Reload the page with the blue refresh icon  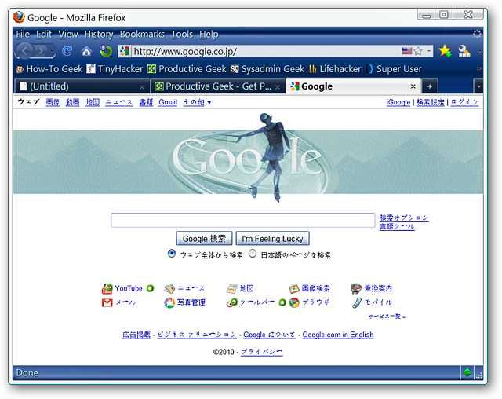coord(67,50)
